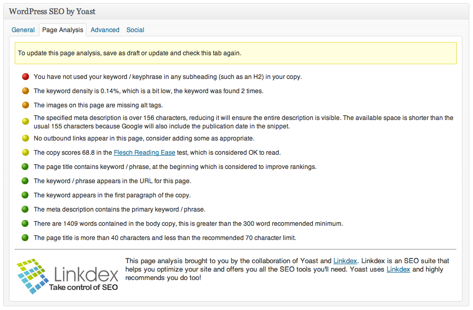Click the 'This page analysis brought to you' paragraph

click(287, 269)
